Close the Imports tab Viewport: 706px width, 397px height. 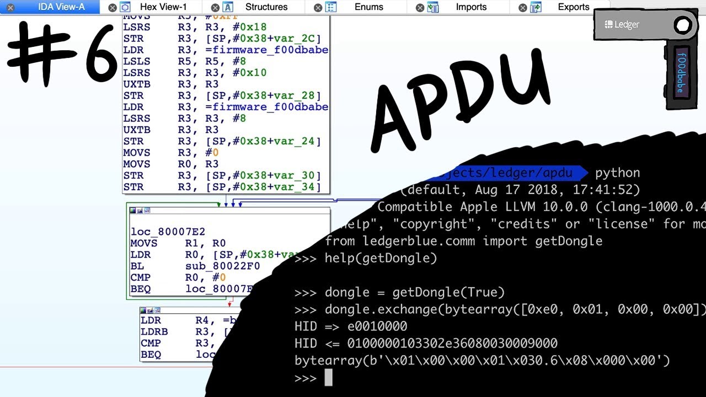420,8
